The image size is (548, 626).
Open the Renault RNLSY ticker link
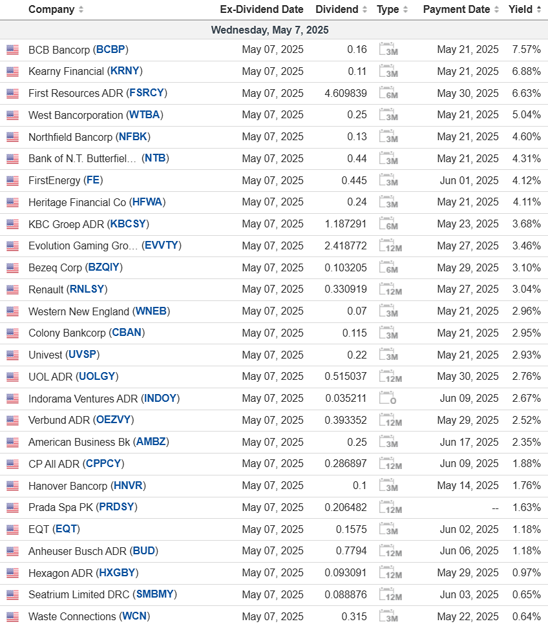[x=87, y=289]
